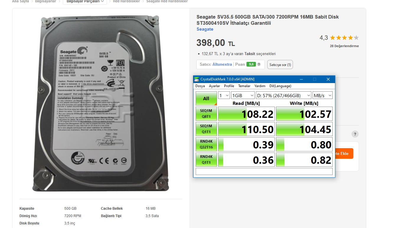Click the product title Seagate SV35.5 500GB
The width and height of the screenshot is (415, 228).
[268, 20]
